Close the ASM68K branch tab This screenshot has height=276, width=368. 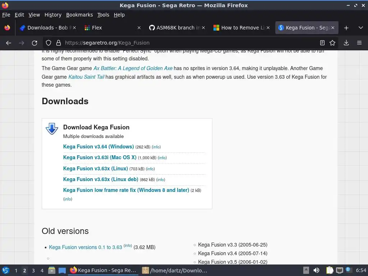click(x=203, y=28)
